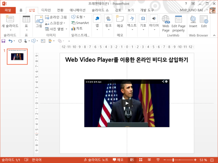
Task: Open the Table (표) insert icon
Action: (26, 19)
